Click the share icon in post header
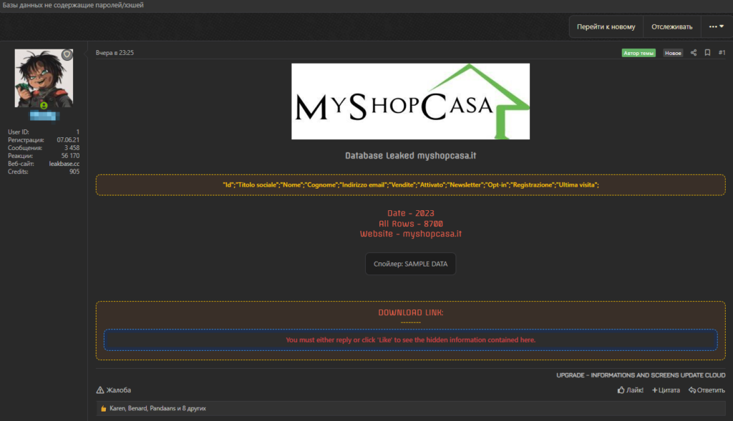This screenshot has height=421, width=733. (x=693, y=53)
